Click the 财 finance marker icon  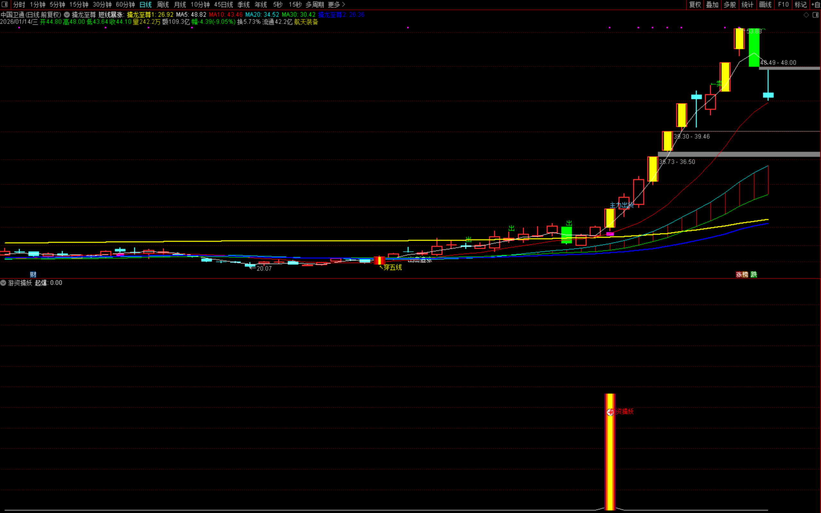(33, 274)
